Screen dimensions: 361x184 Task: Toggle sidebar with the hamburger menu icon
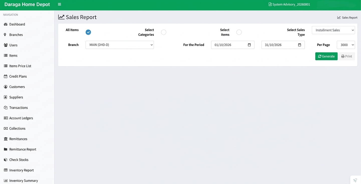(59, 4)
